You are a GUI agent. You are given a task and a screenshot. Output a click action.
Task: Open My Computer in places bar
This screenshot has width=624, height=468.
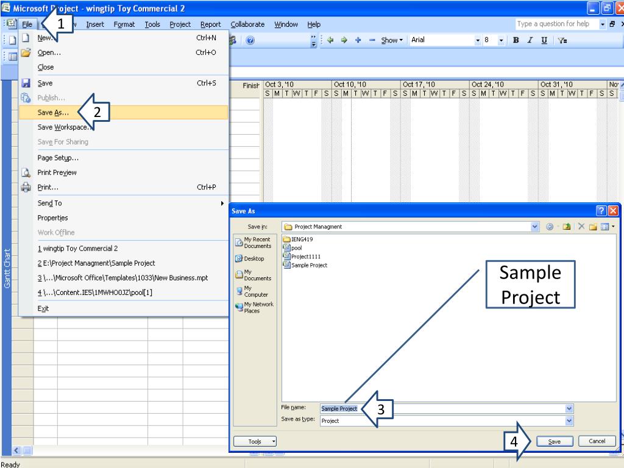point(253,291)
